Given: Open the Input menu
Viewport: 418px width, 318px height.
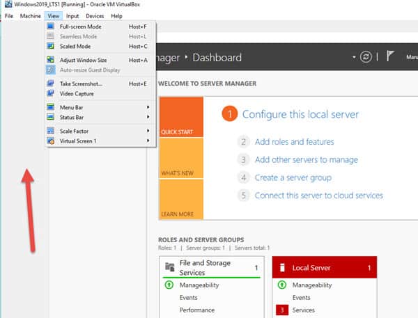Looking at the screenshot, I should click(72, 16).
